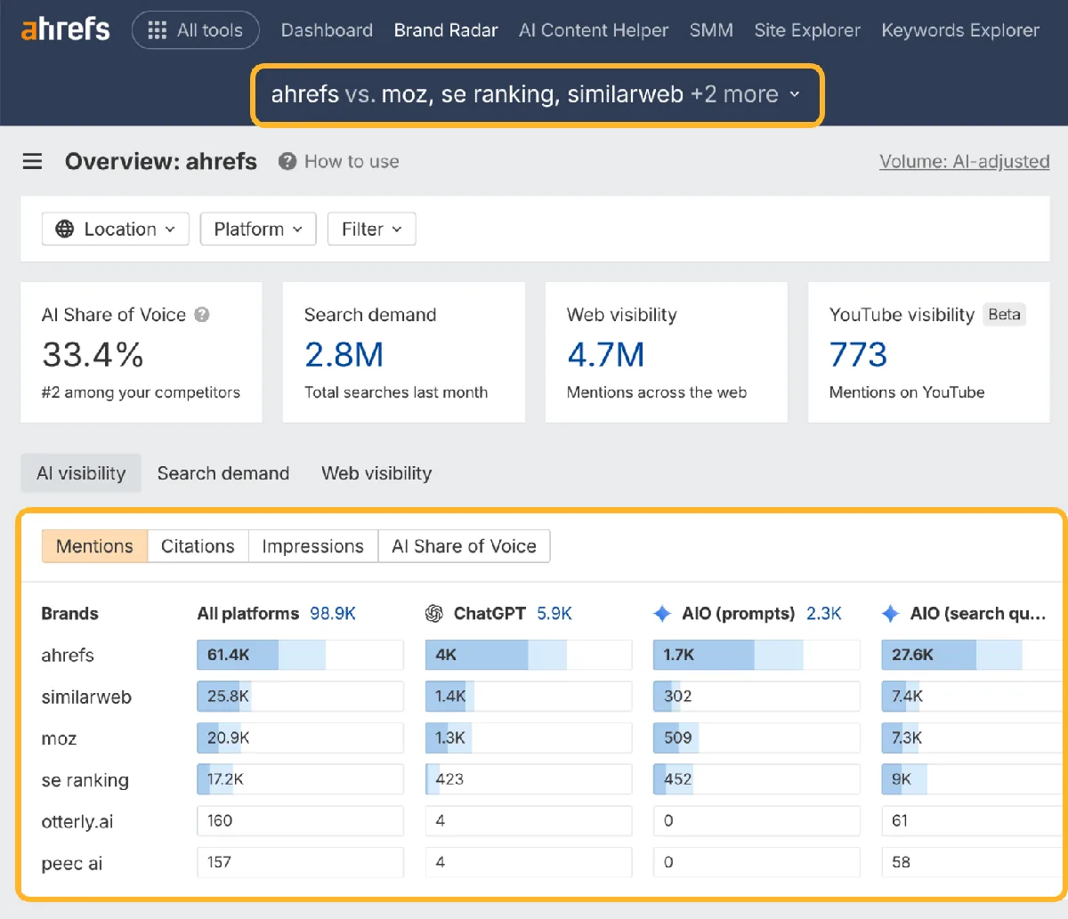Click the Beta badge on YouTube visibility
Image resolution: width=1068 pixels, height=919 pixels.
pyautogui.click(x=1004, y=314)
